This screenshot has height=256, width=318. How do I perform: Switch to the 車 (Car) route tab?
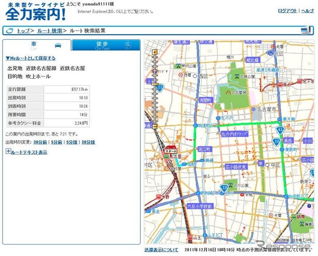coord(37,45)
